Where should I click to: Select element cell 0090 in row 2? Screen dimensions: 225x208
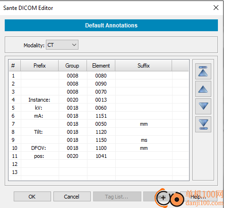(101, 84)
